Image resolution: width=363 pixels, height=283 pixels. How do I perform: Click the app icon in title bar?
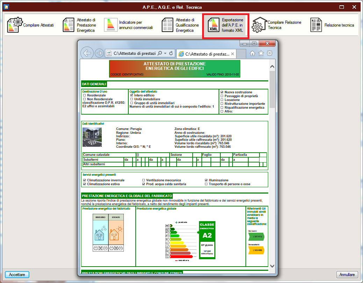pos(6,7)
